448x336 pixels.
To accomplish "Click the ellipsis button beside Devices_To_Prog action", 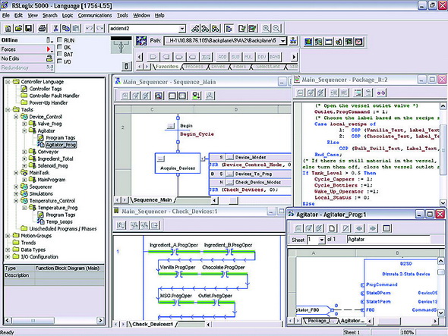I will point(230,174).
